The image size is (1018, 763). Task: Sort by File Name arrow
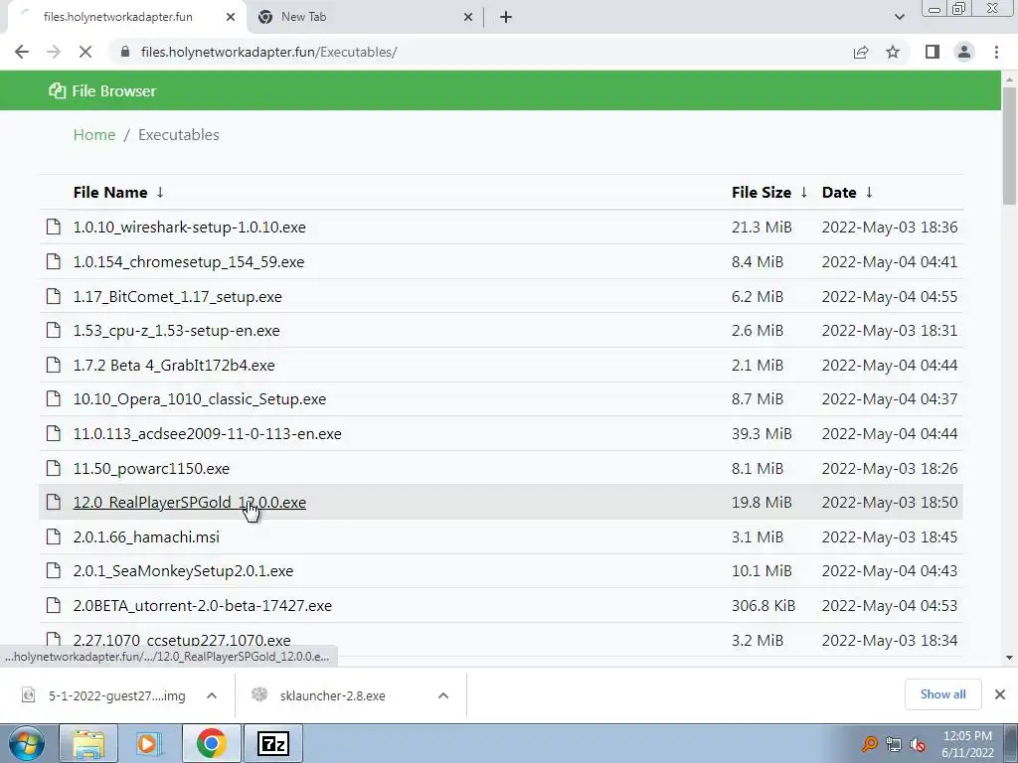(160, 192)
